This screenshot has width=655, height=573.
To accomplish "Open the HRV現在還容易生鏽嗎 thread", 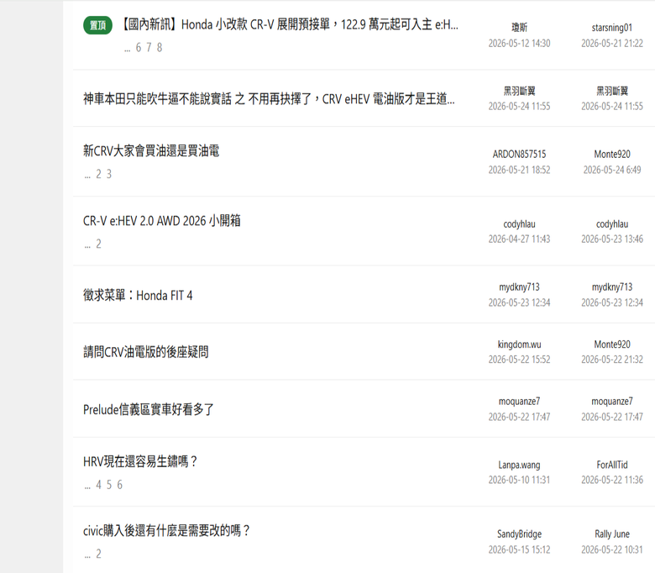I will (x=140, y=461).
